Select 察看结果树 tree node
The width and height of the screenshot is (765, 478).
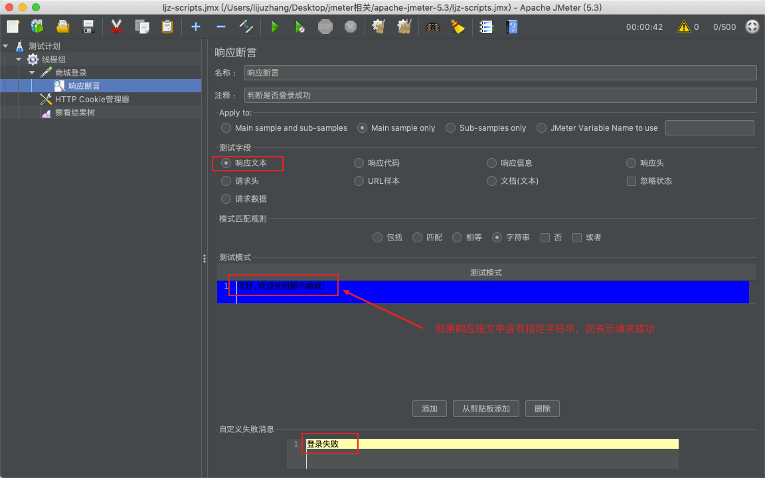click(x=74, y=113)
